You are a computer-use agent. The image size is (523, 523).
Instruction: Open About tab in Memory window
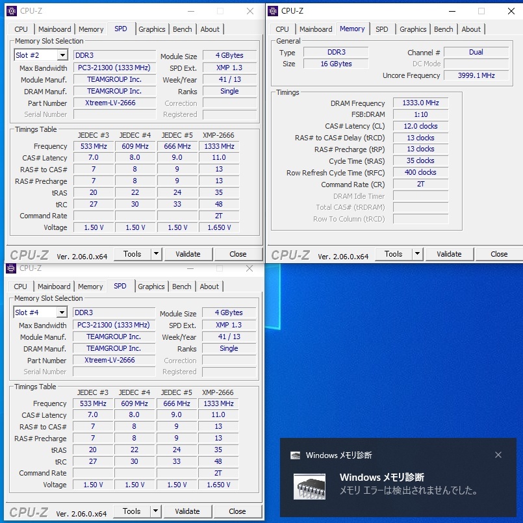(471, 29)
